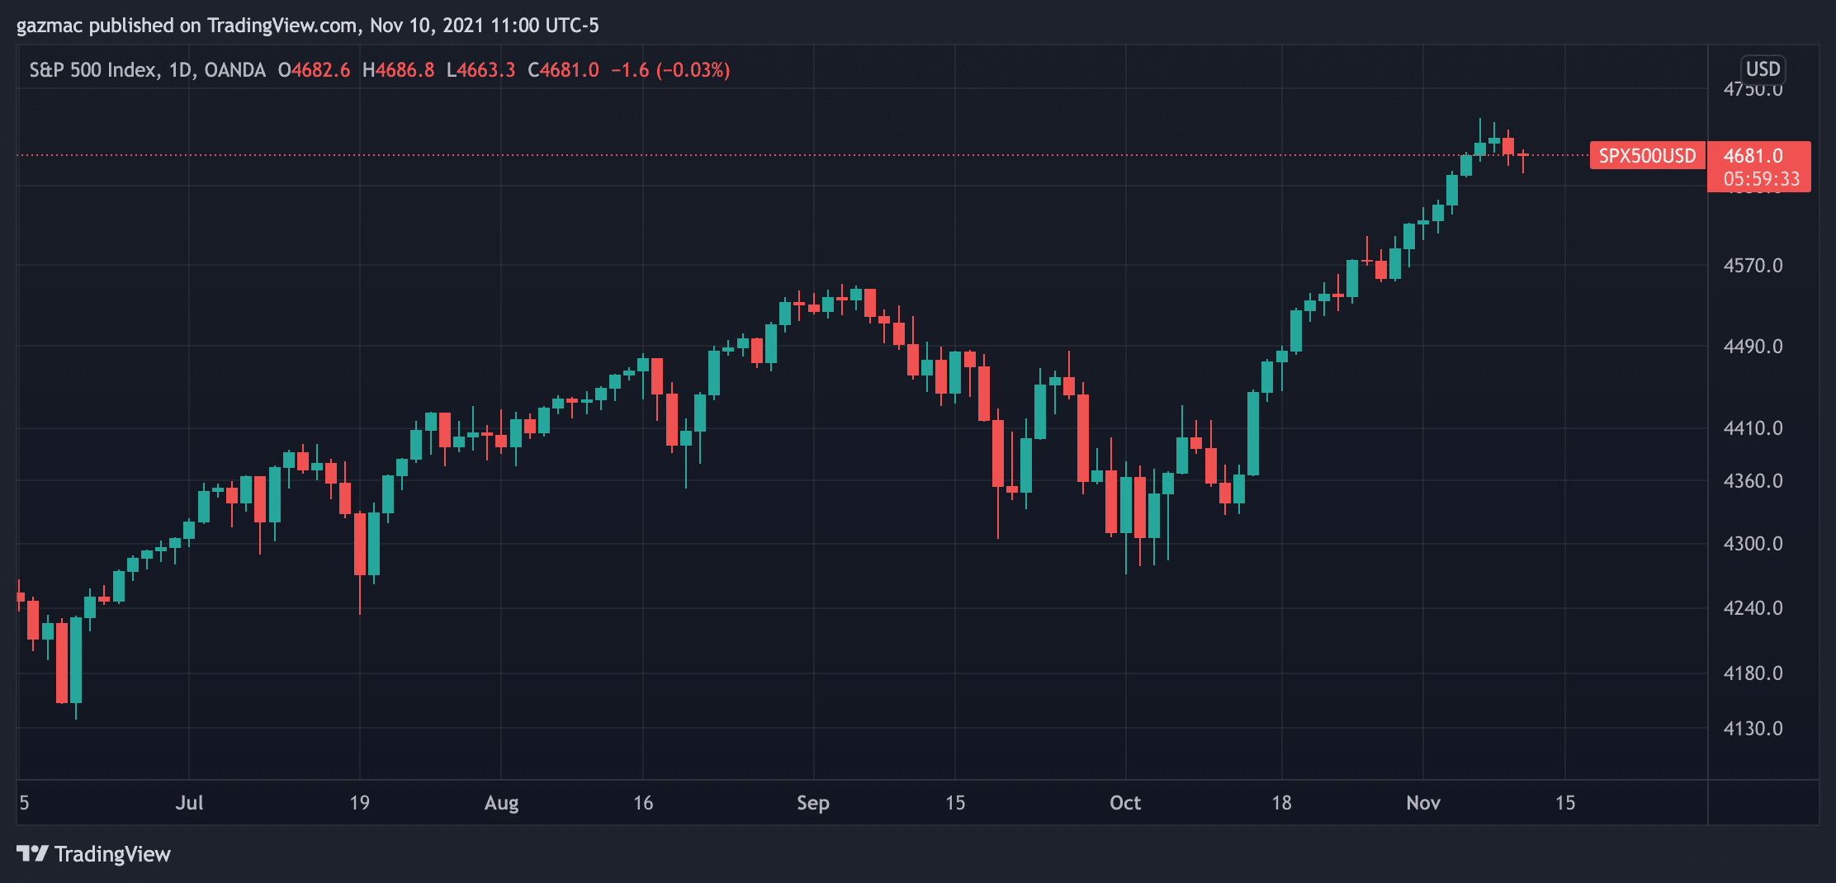1836x883 pixels.
Task: Click the 4490.0 price axis label
Action: click(x=1753, y=347)
